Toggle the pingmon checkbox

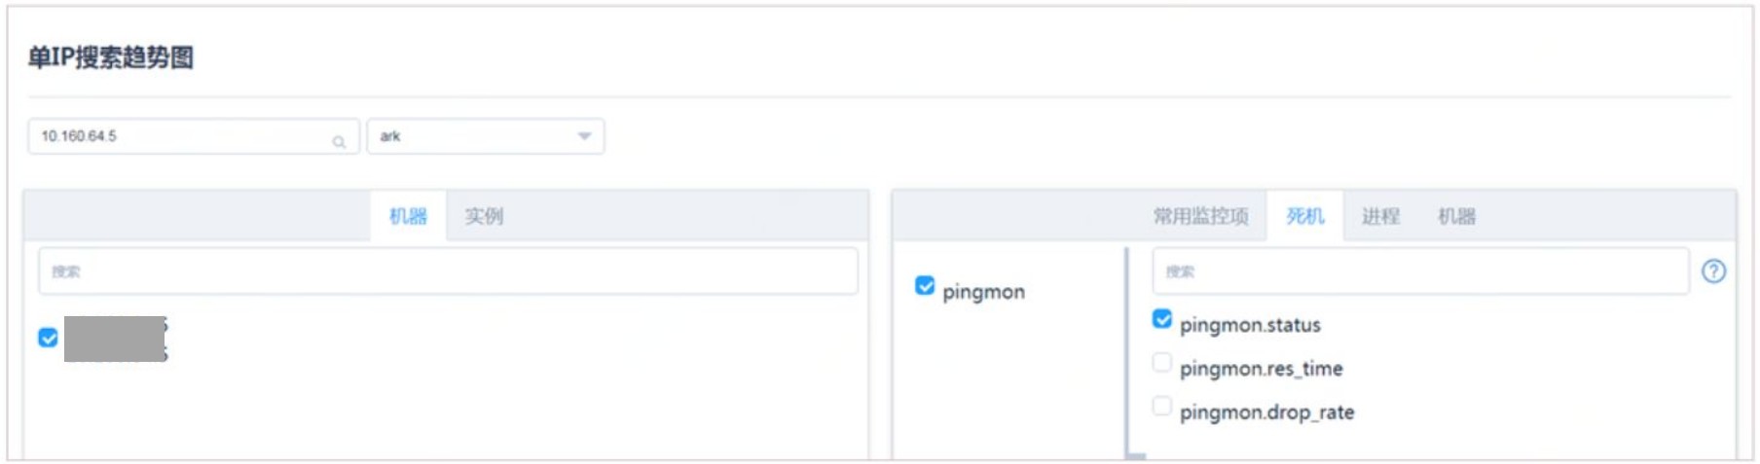pyautogui.click(x=925, y=286)
